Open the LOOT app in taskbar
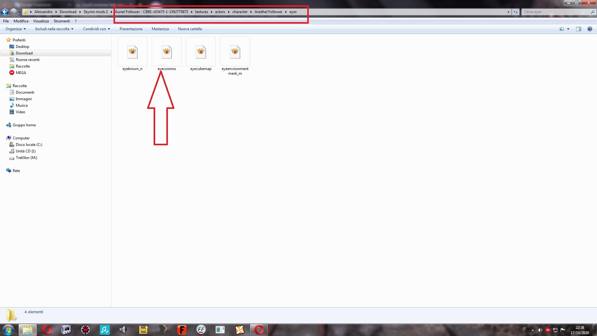 143,330
